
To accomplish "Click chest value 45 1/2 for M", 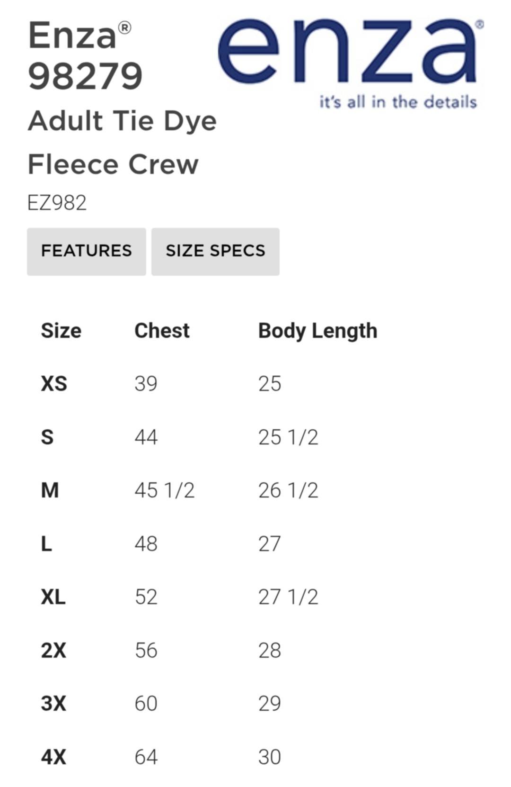I will point(164,490).
